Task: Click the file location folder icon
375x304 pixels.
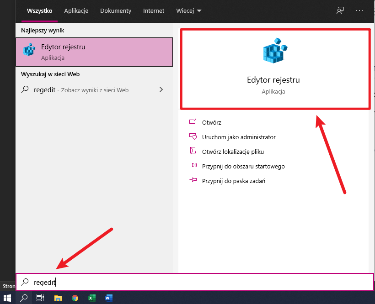Action: (x=193, y=151)
